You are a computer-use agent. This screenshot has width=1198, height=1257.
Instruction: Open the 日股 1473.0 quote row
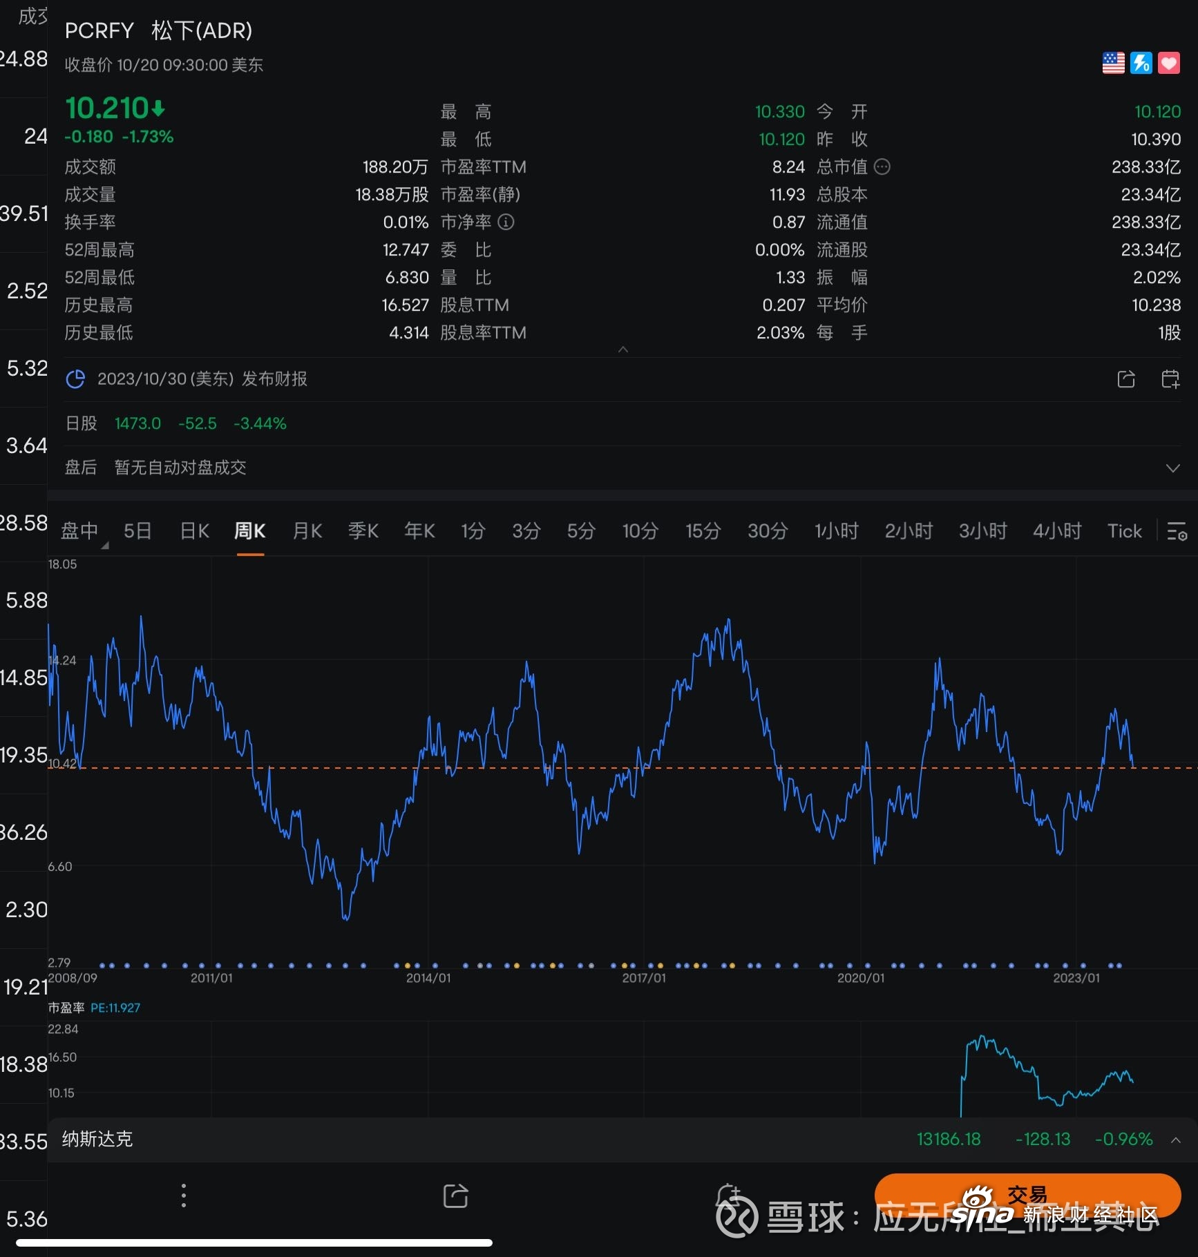pyautogui.click(x=622, y=423)
